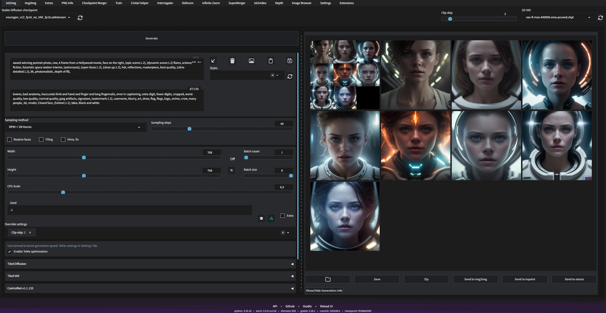Expand the ControlNet v1.1.133 section

click(x=150, y=288)
